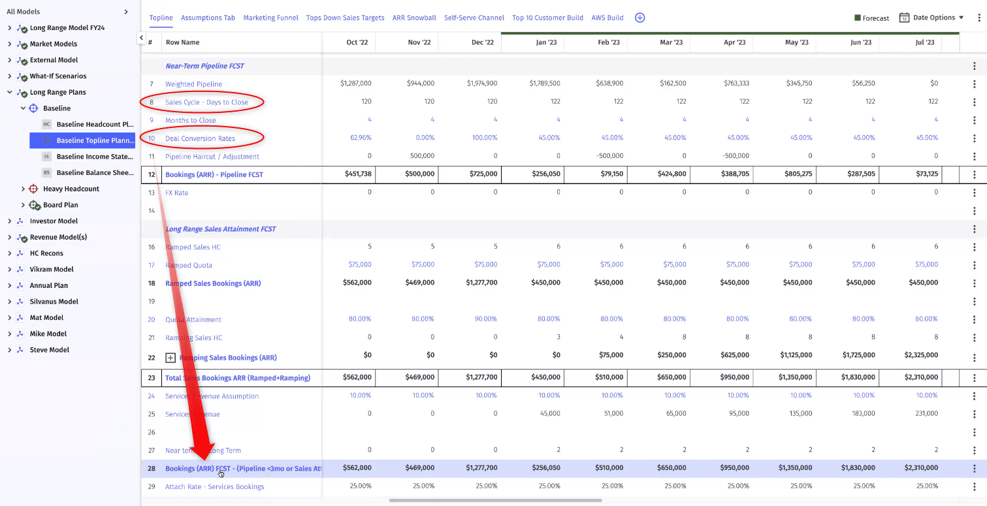Select the Oct '22 Weighted Pipeline cell

[356, 84]
